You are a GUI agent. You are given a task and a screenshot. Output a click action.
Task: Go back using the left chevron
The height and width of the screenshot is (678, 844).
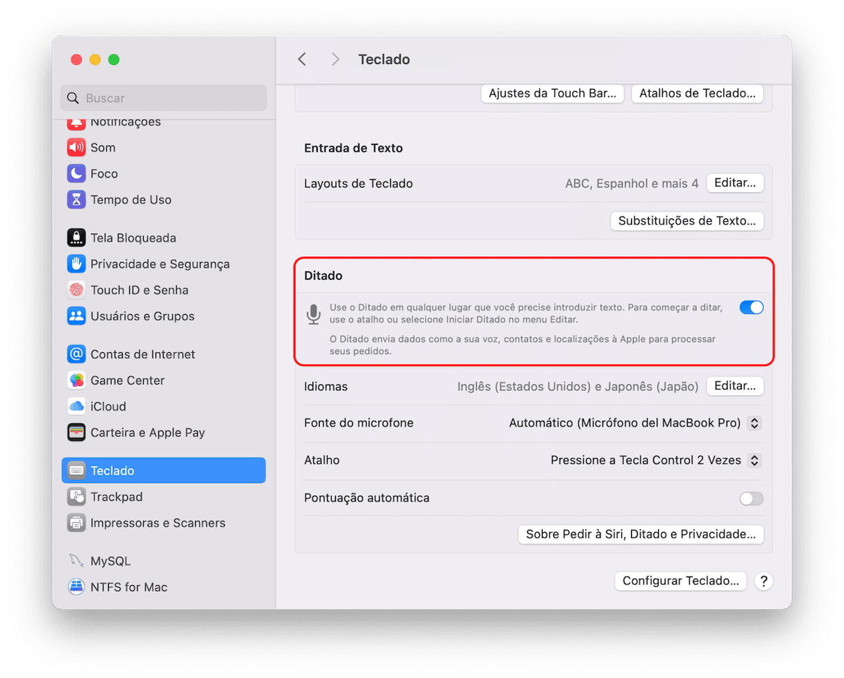pyautogui.click(x=302, y=60)
